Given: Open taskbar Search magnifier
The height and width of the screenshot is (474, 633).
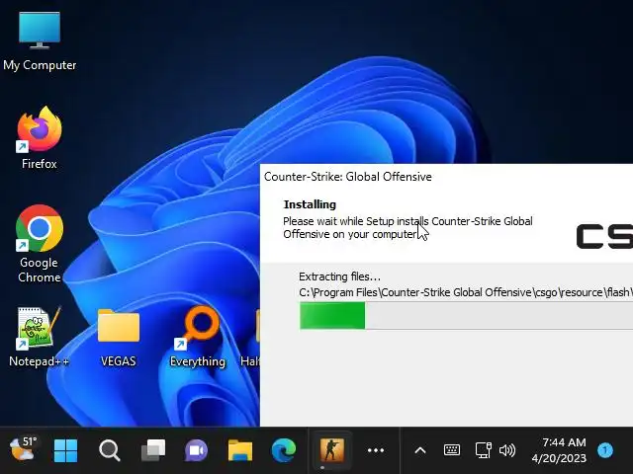Looking at the screenshot, I should tap(110, 450).
